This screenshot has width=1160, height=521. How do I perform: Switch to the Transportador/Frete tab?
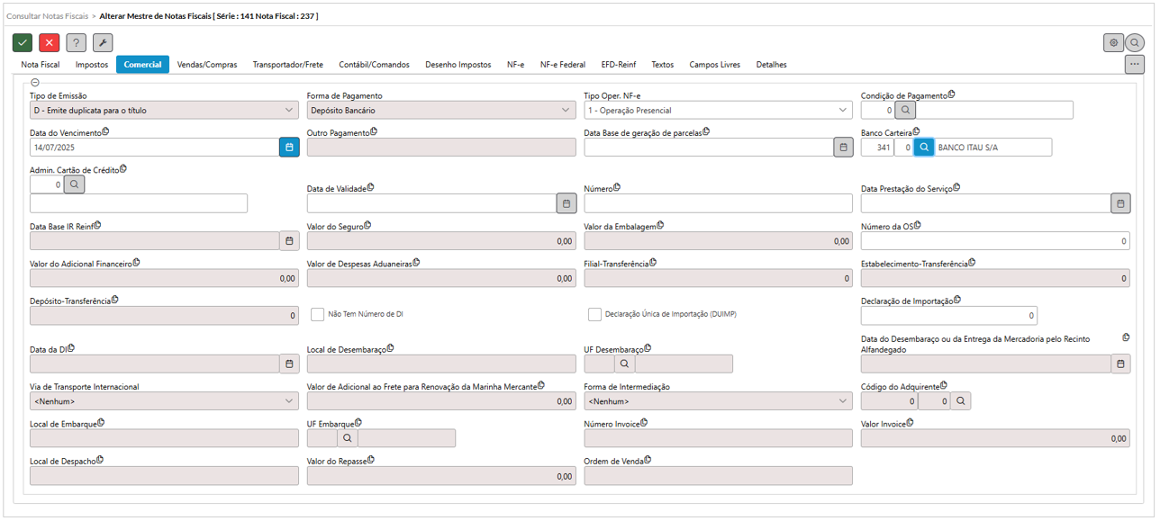click(x=288, y=65)
